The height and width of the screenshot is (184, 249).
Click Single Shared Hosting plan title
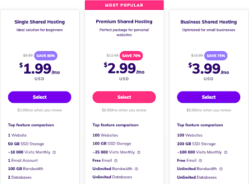pos(39,22)
